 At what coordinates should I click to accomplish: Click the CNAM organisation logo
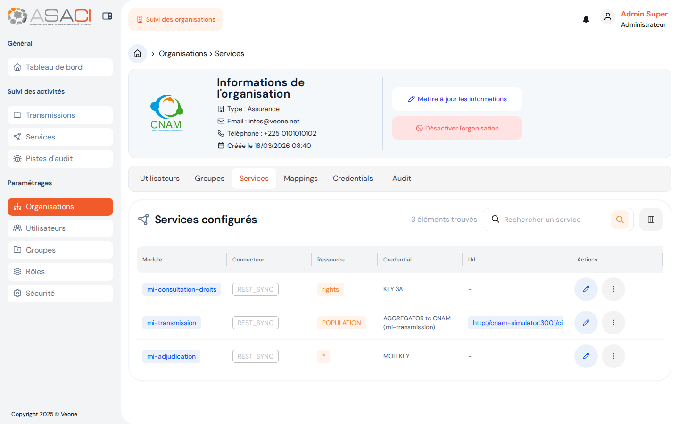pos(166,112)
